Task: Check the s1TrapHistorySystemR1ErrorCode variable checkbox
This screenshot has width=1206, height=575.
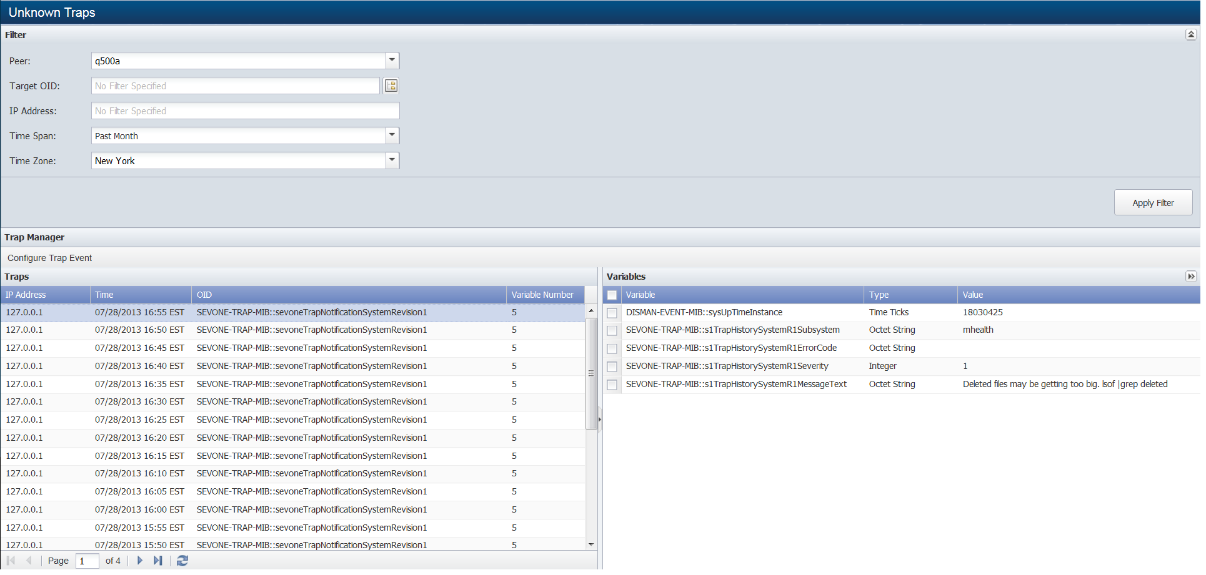Action: (612, 348)
